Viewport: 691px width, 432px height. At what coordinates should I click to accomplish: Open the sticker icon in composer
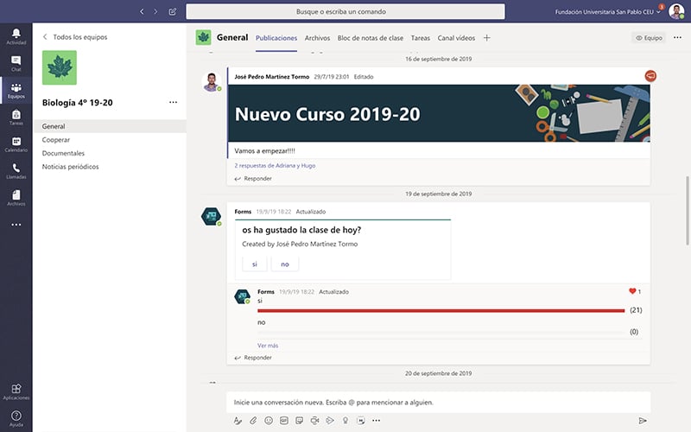coord(299,421)
